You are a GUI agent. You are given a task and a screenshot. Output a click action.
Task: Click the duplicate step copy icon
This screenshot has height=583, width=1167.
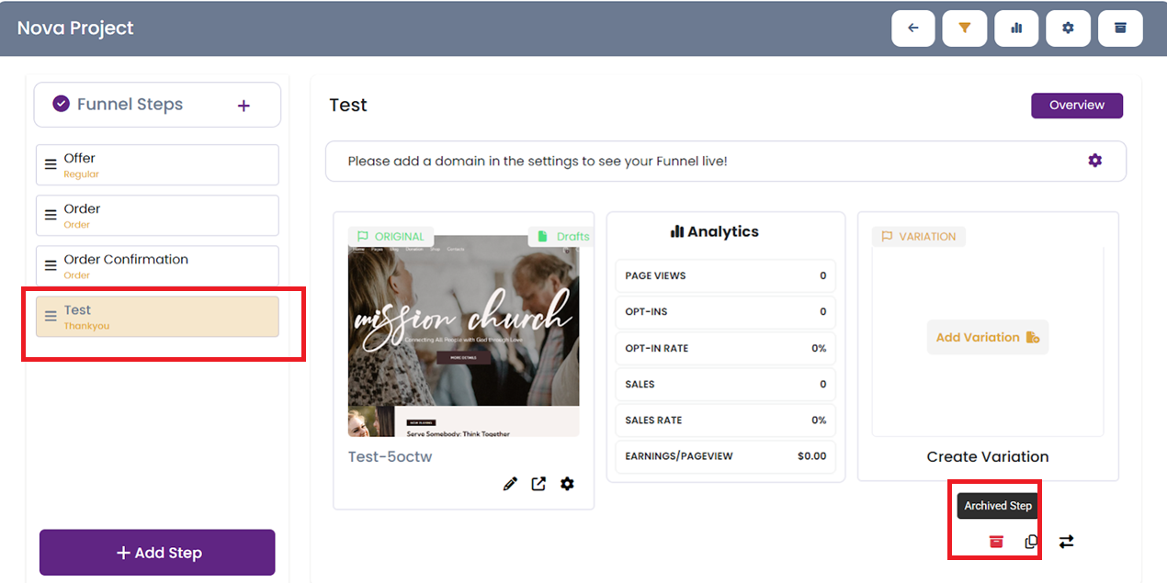point(1031,542)
